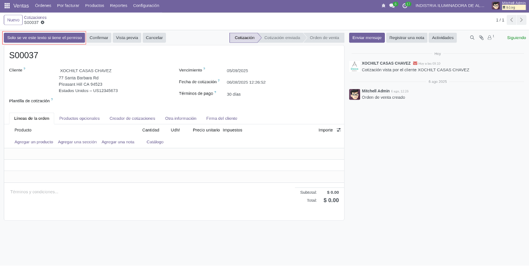Open the Órdenes menu

[x=43, y=6]
